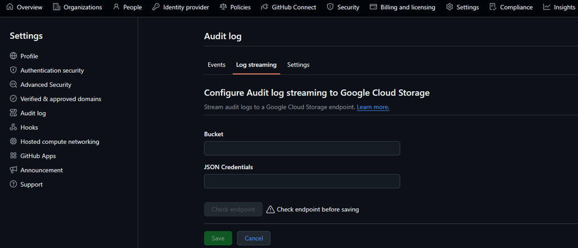Follow the Learn more link

point(373,108)
